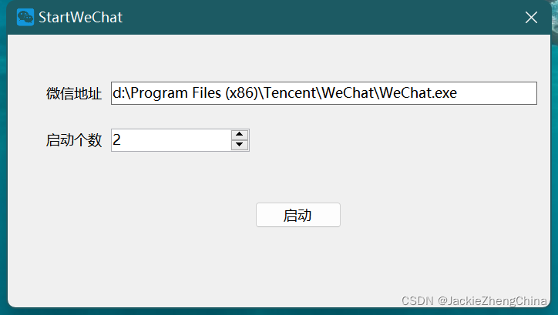Image resolution: width=558 pixels, height=315 pixels.
Task: Click blank space after path text in field
Action: click(496, 93)
